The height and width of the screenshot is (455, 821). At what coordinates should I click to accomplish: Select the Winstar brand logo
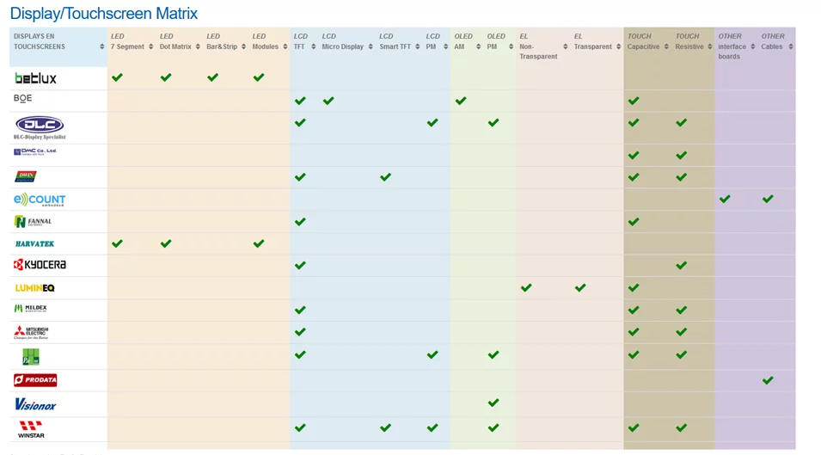point(31,429)
